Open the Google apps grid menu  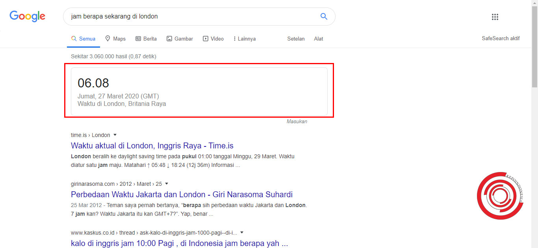(x=495, y=17)
